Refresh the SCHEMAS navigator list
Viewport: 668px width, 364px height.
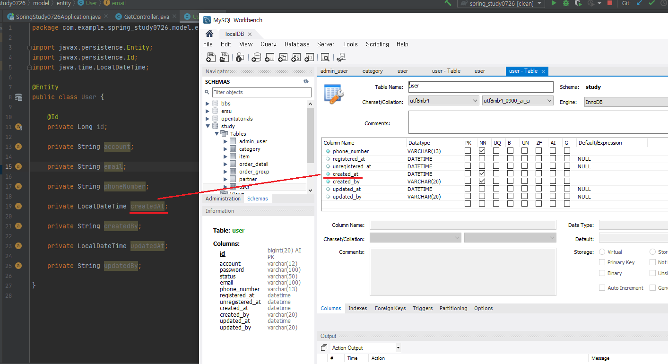(306, 81)
